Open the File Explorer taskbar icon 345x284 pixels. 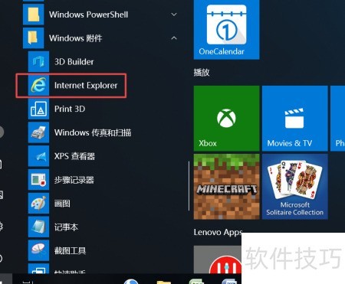pyautogui.click(x=163, y=282)
